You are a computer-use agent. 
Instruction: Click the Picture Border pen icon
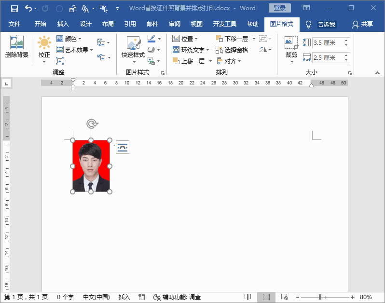coord(151,39)
